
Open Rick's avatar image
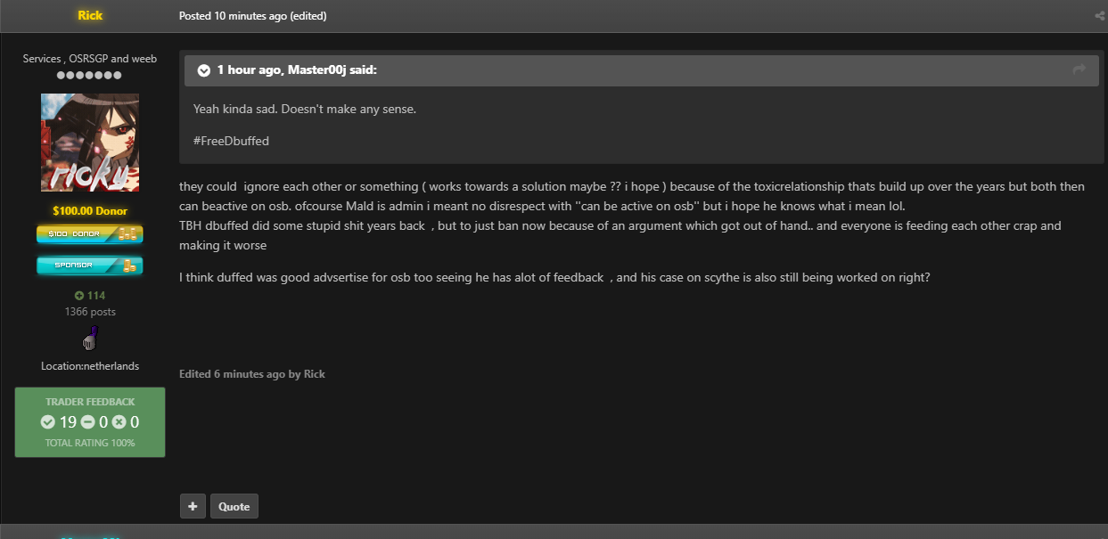click(x=90, y=143)
